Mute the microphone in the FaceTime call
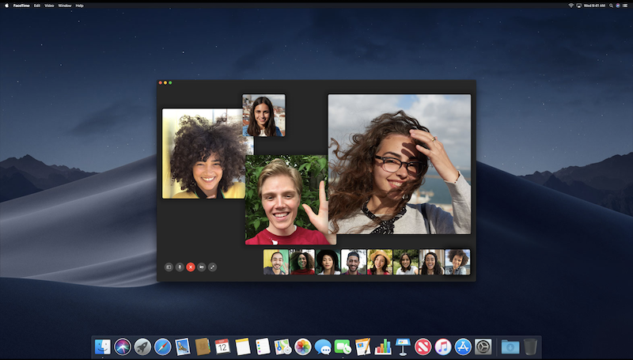Viewport: 633px width, 360px height. [x=180, y=267]
